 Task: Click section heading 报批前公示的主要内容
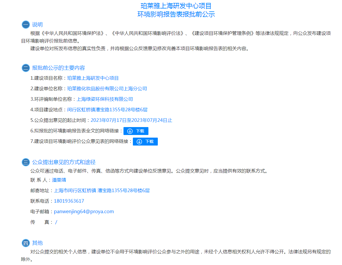click(58, 68)
